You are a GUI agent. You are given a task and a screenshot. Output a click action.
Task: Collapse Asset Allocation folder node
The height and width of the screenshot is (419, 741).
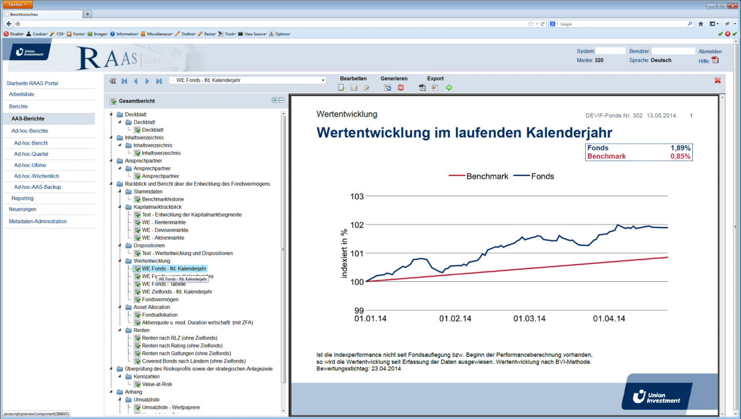click(120, 307)
